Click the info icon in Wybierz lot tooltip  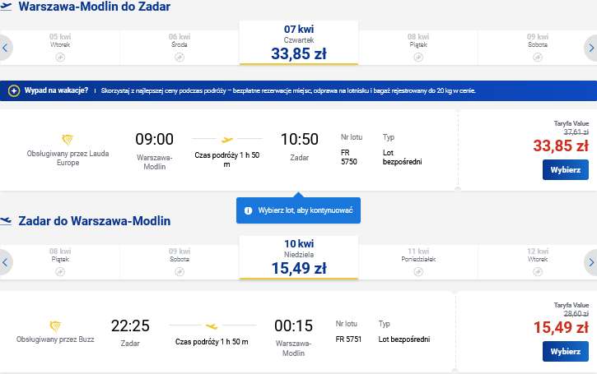[x=248, y=210]
